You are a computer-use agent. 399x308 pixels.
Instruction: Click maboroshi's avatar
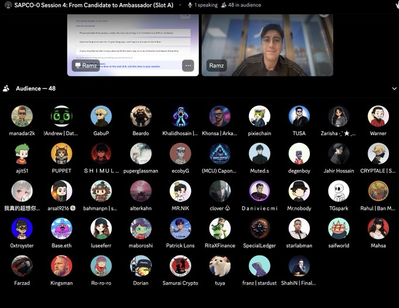141,229
